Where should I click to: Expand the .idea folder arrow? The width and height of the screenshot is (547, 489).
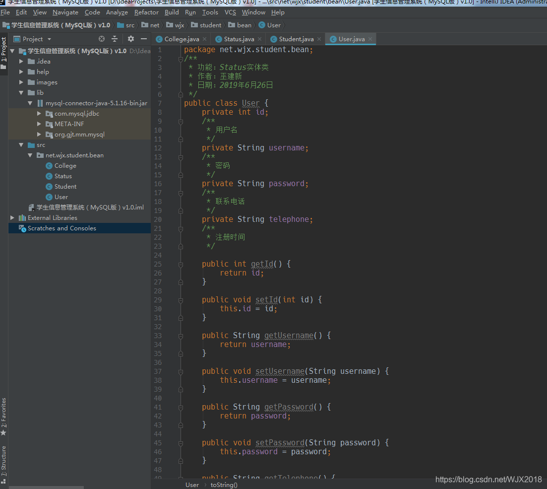point(21,62)
